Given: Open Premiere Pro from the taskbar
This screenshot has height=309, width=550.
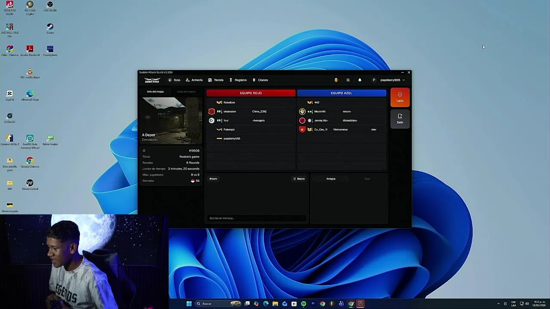Looking at the screenshot, I should (313, 304).
